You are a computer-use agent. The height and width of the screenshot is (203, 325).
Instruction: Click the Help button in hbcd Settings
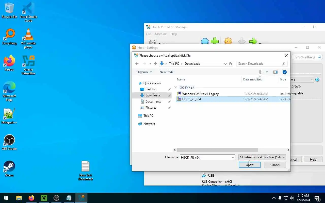313,160
